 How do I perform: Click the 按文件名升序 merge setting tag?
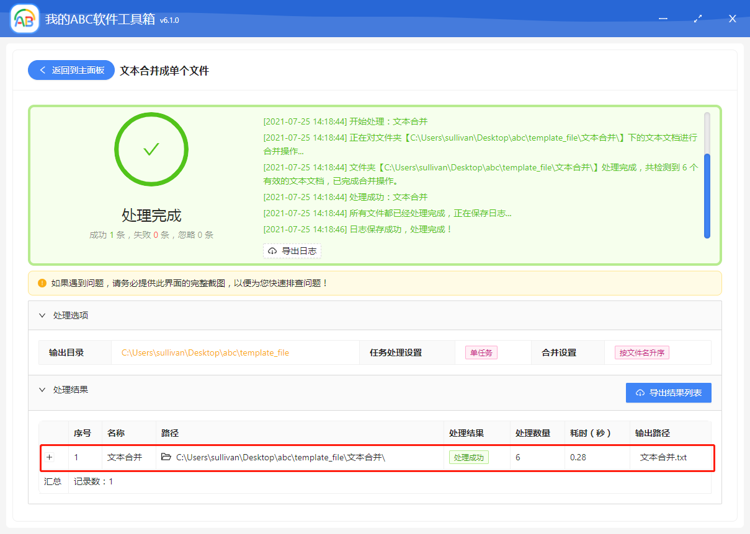pyautogui.click(x=641, y=352)
